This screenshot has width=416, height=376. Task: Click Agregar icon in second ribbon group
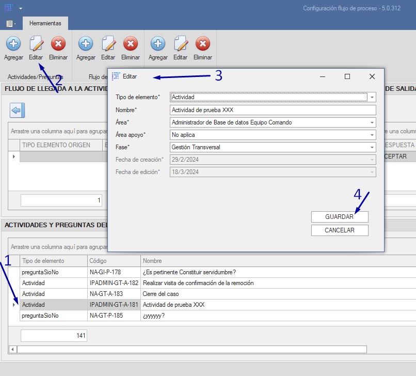[x=86, y=43]
